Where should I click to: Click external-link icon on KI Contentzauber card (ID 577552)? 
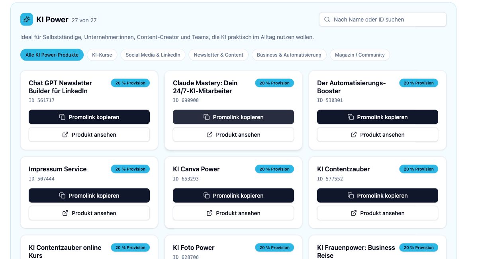[354, 213]
